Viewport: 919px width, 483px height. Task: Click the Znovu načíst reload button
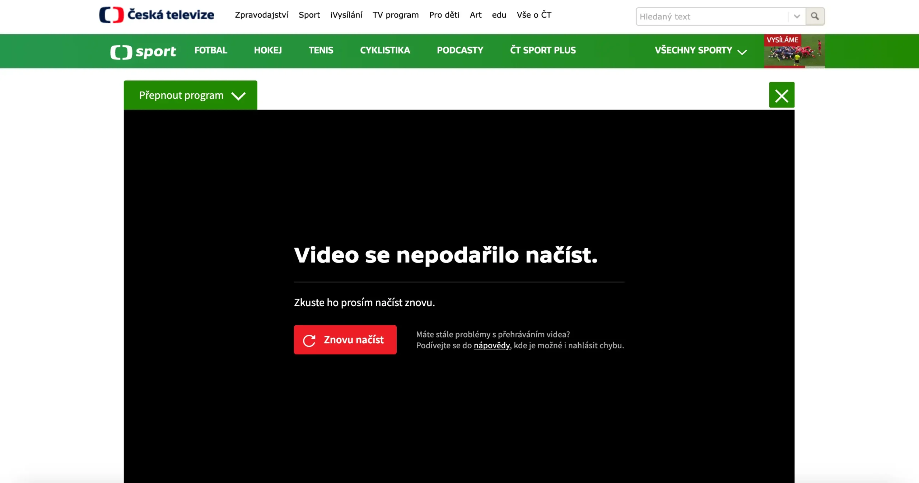click(x=345, y=340)
